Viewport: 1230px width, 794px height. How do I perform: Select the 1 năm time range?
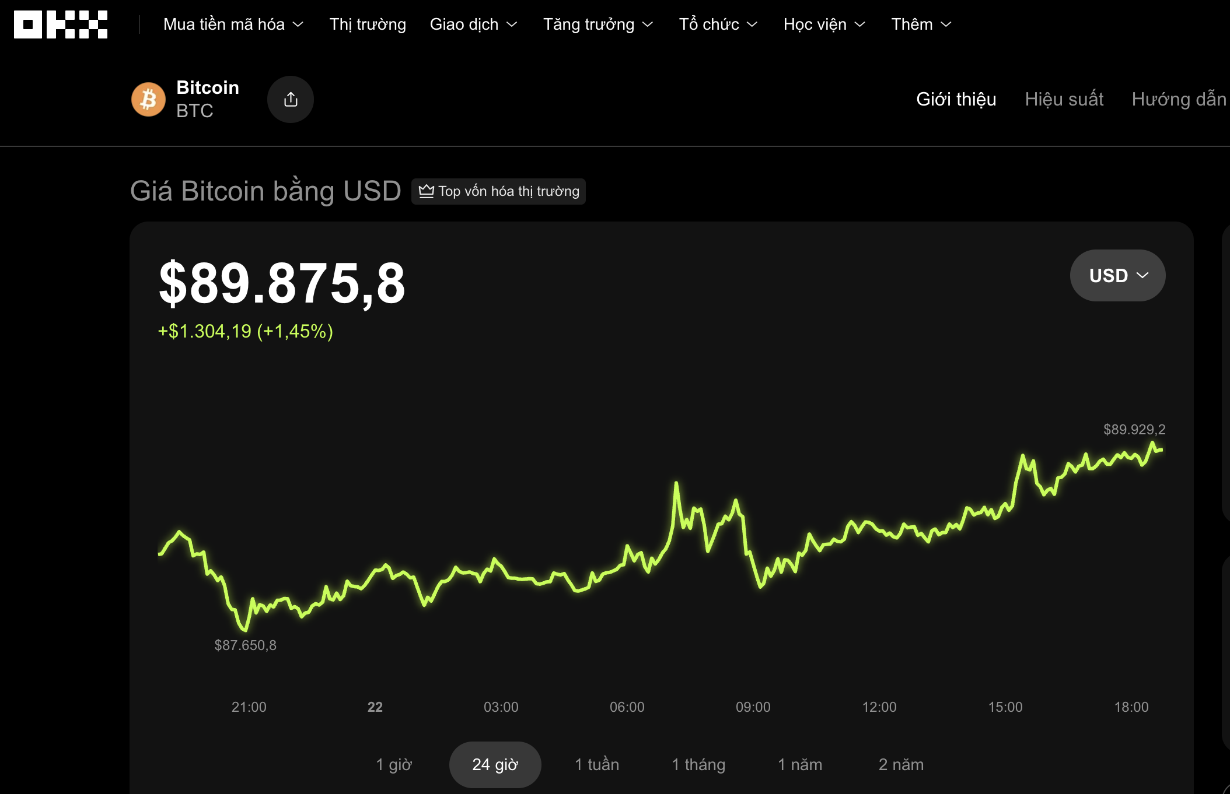(x=801, y=764)
